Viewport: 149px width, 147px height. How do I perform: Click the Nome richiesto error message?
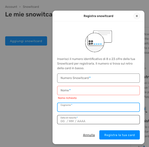(x=67, y=98)
